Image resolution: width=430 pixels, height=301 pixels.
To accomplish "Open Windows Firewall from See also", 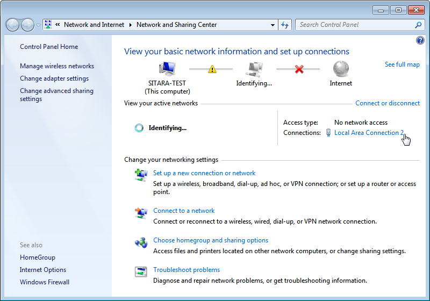I will click(x=45, y=282).
